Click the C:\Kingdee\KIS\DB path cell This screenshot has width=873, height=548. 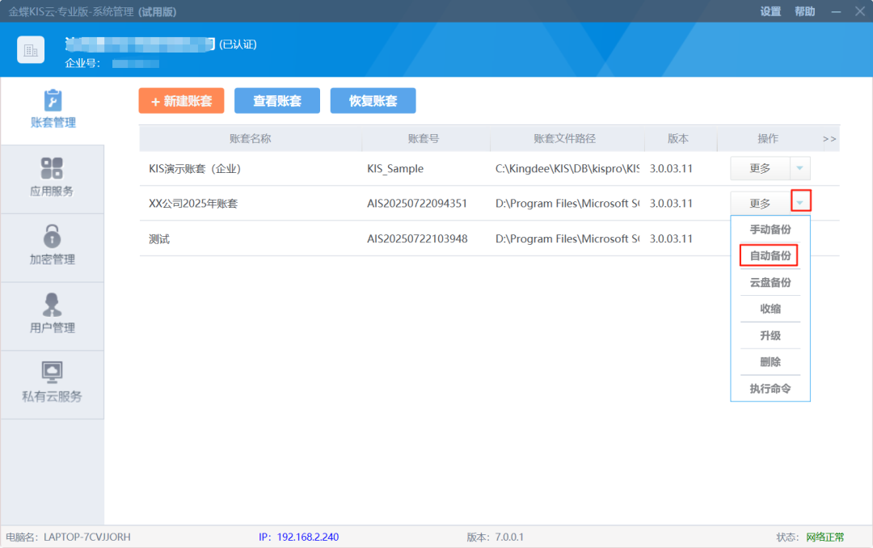click(567, 169)
